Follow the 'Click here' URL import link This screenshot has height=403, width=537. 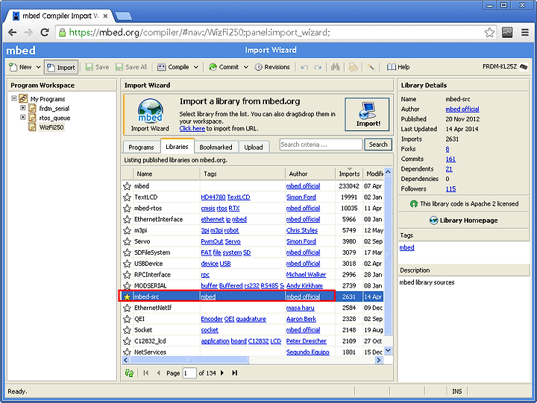[192, 129]
